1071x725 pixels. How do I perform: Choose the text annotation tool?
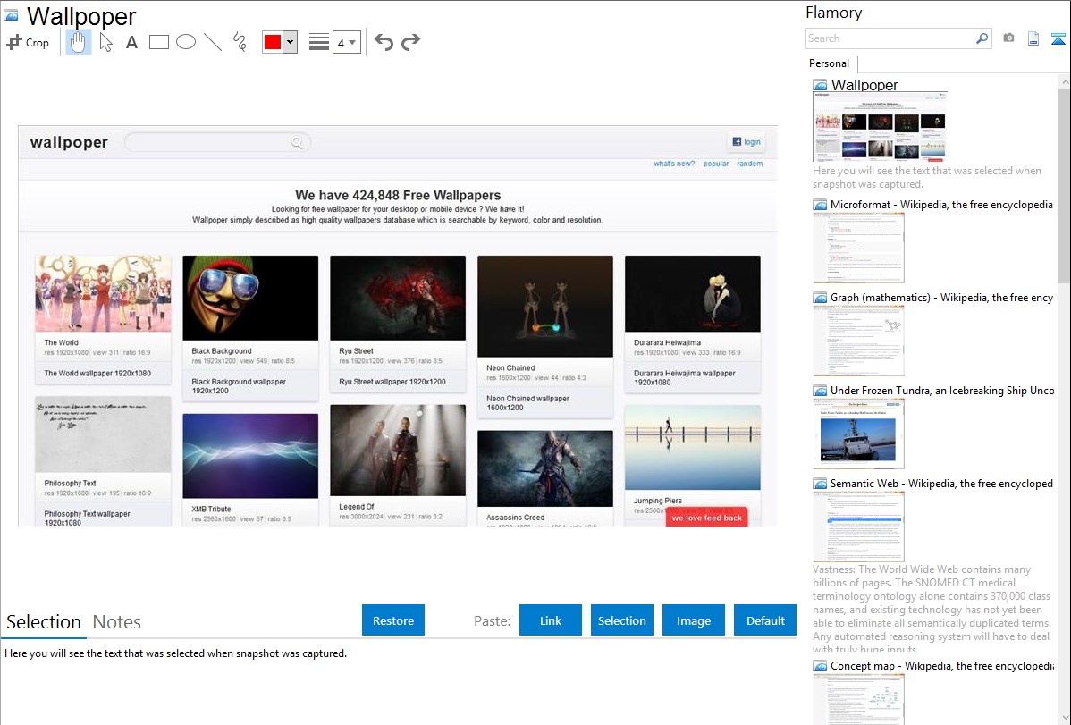[x=131, y=42]
